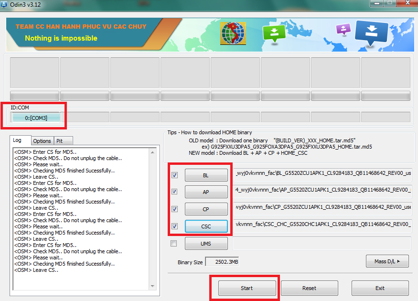The height and width of the screenshot is (301, 418).
Task: Open the Options tab
Action: [x=42, y=141]
